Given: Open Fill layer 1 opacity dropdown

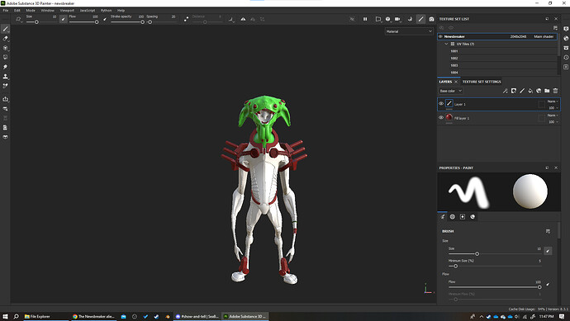Looking at the screenshot, I should (553, 121).
